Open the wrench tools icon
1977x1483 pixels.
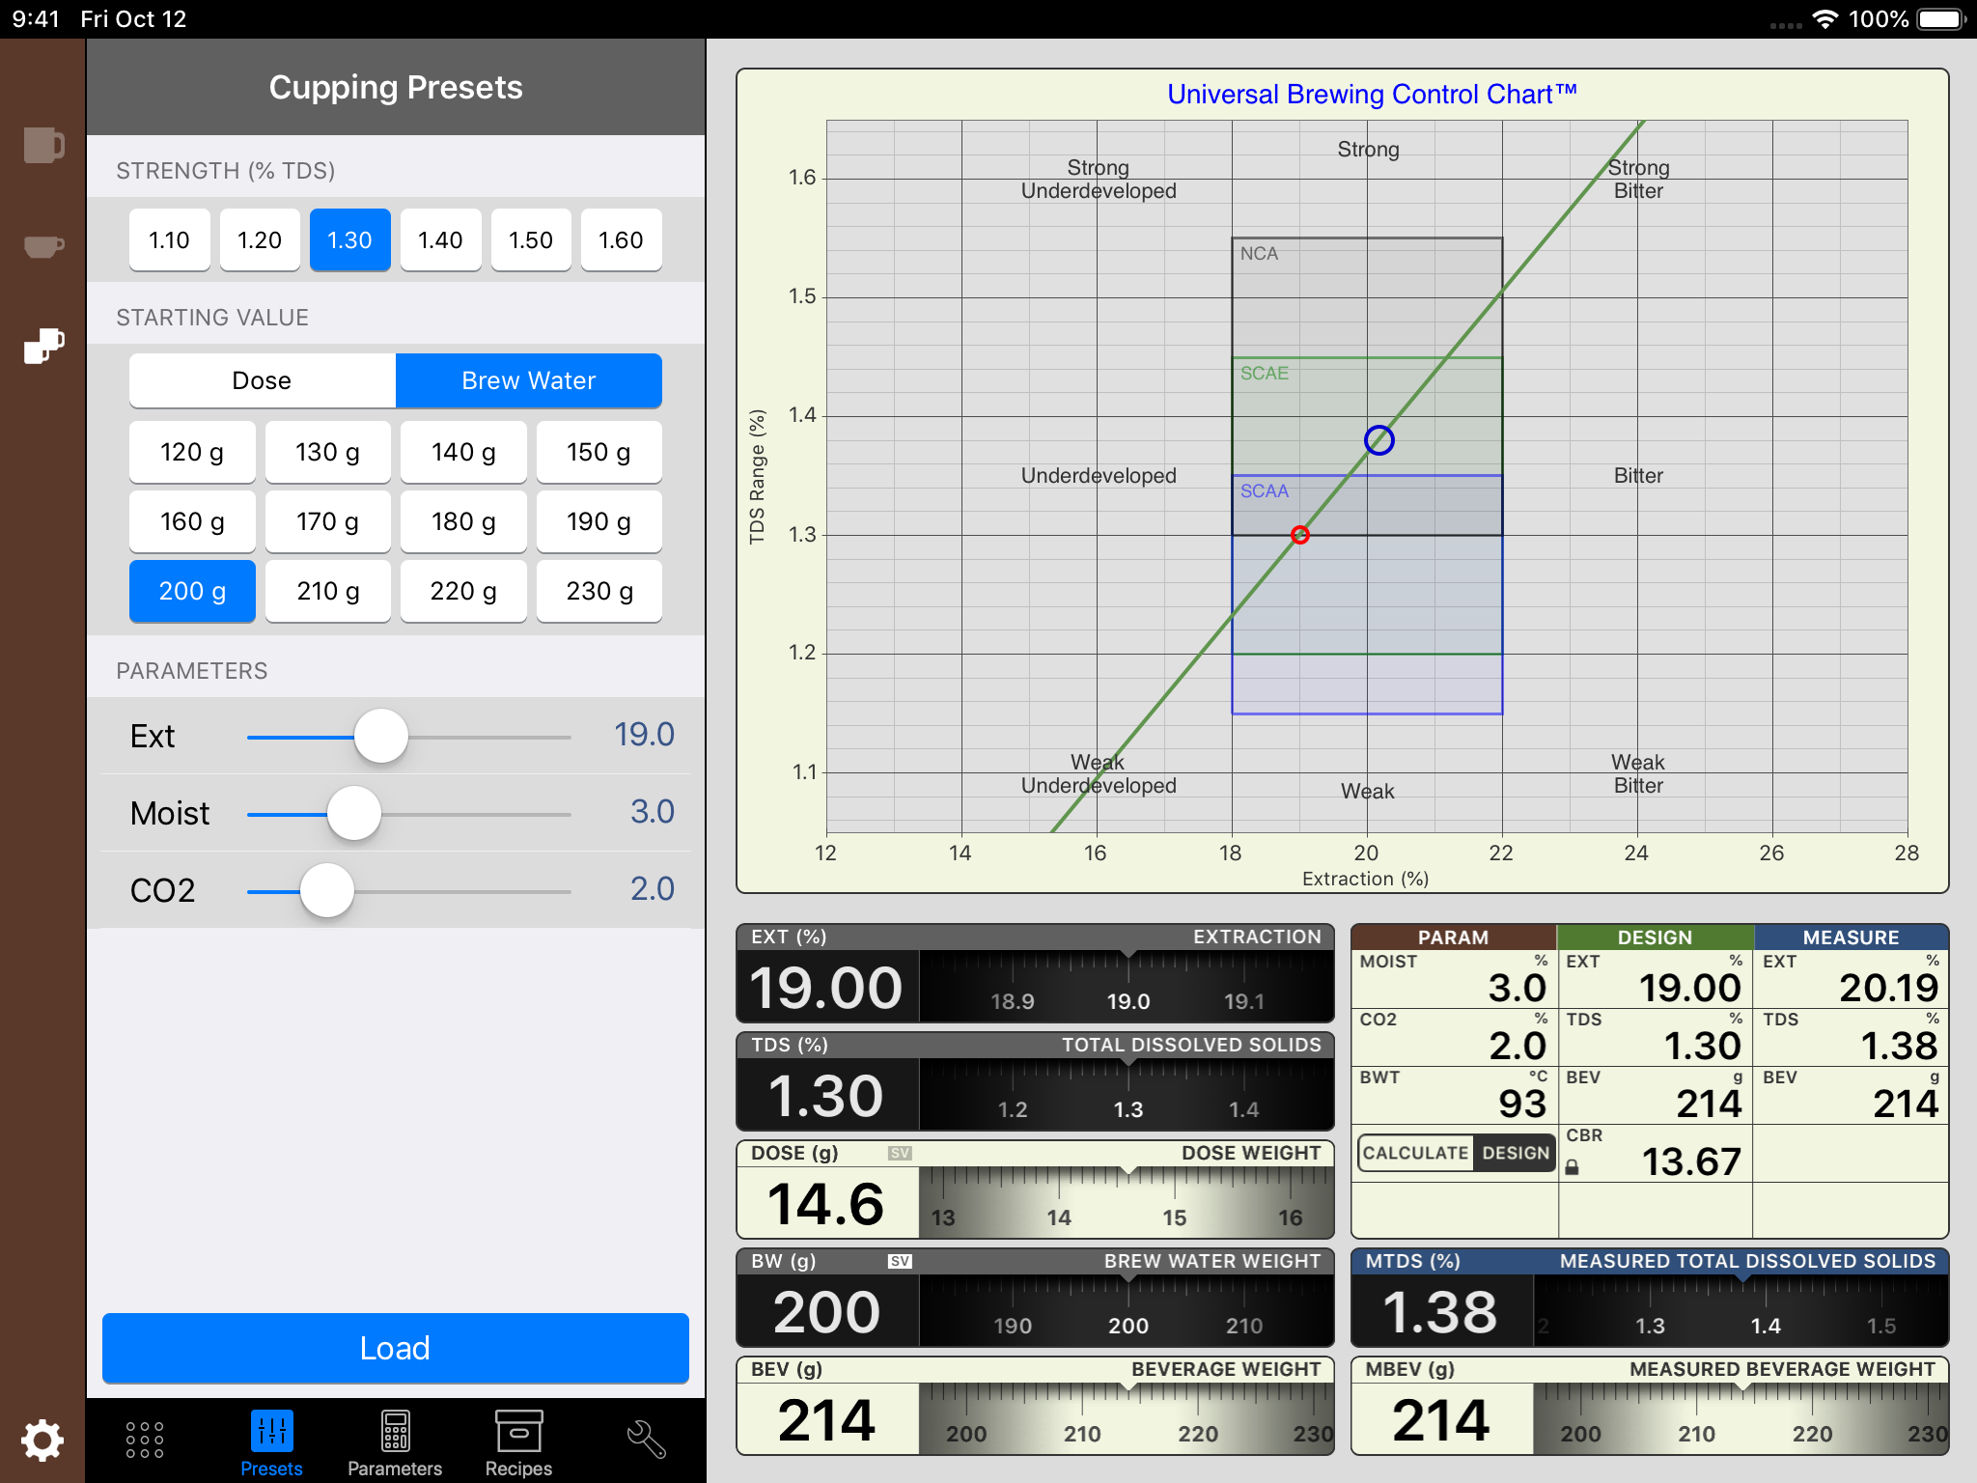coord(646,1439)
